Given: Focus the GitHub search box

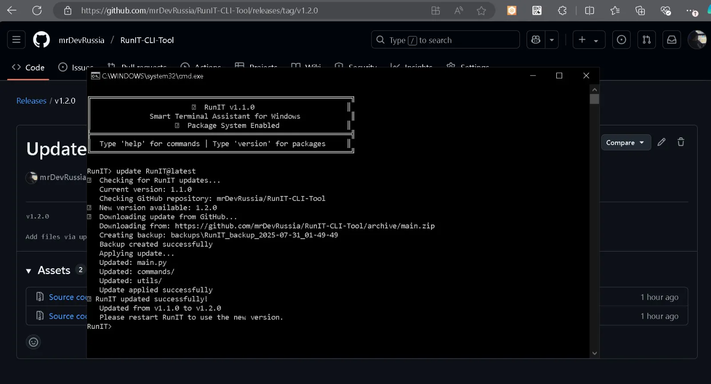Looking at the screenshot, I should (x=445, y=40).
